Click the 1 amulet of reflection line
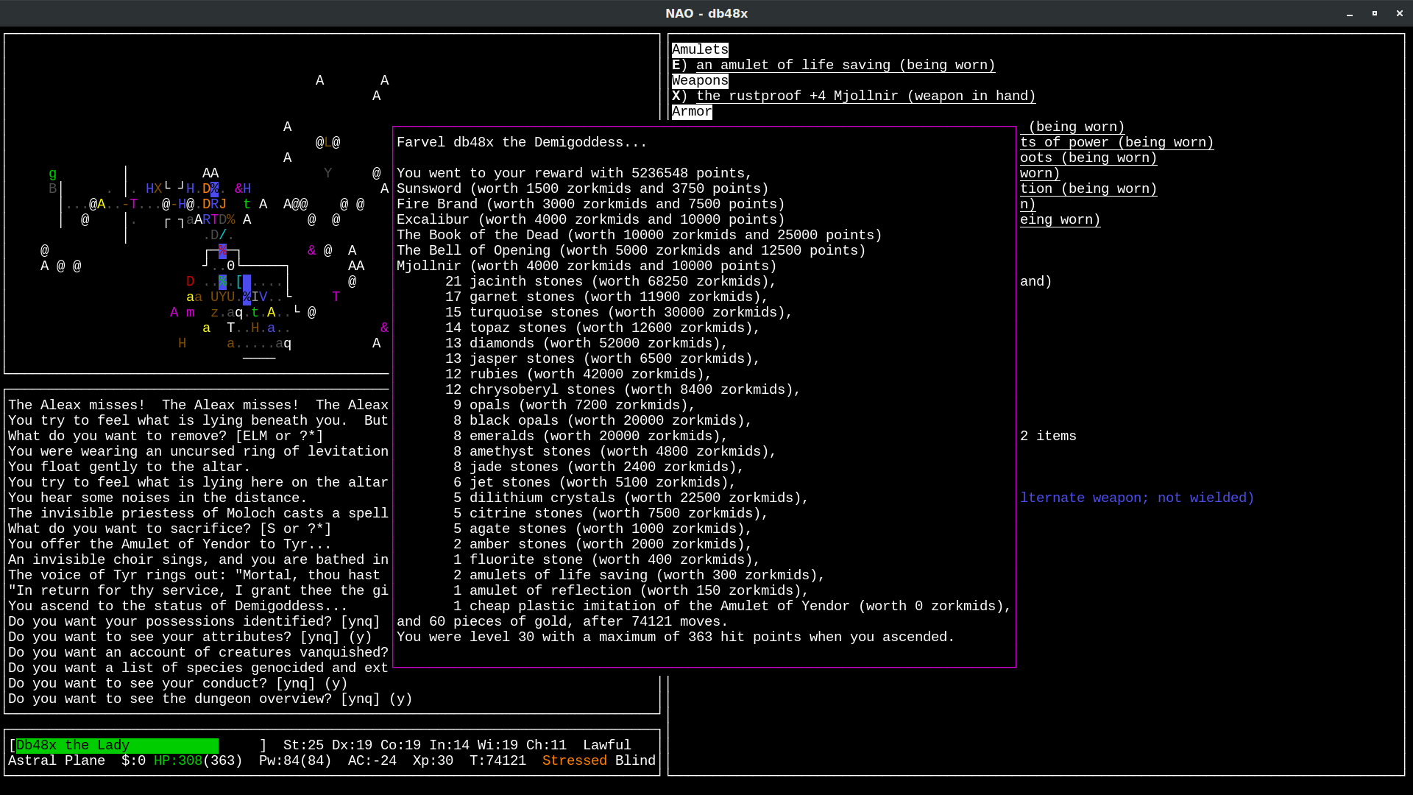The image size is (1413, 795). click(631, 590)
